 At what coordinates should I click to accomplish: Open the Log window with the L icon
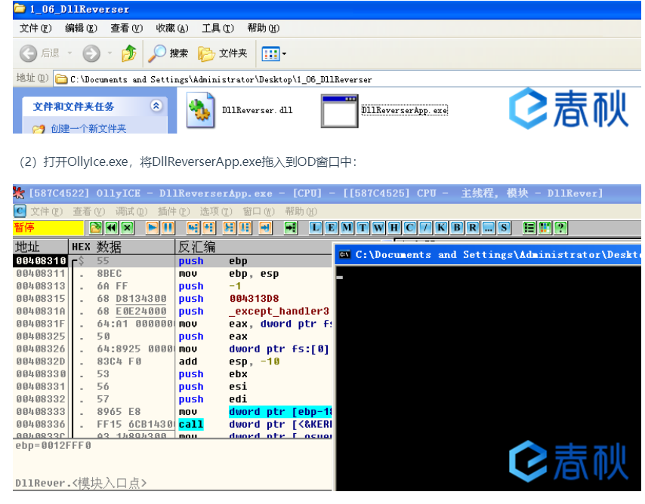point(315,227)
